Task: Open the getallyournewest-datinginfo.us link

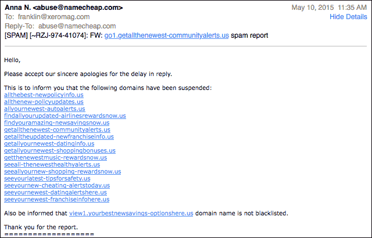Action: [x=49, y=143]
